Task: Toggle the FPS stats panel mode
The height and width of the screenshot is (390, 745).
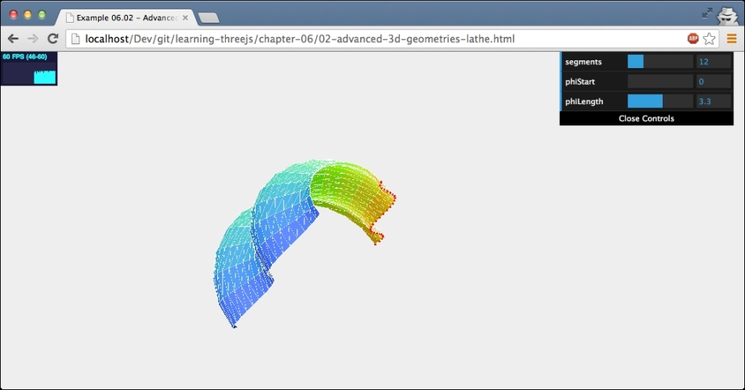Action: tap(29, 69)
